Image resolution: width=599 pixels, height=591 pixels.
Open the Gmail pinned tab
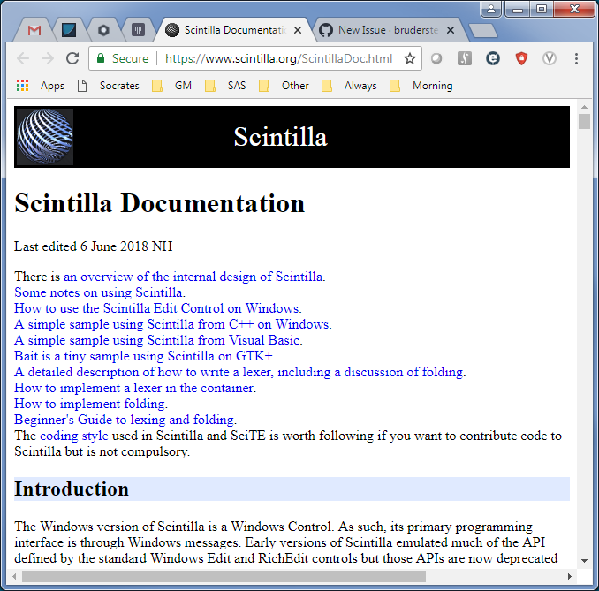click(34, 30)
